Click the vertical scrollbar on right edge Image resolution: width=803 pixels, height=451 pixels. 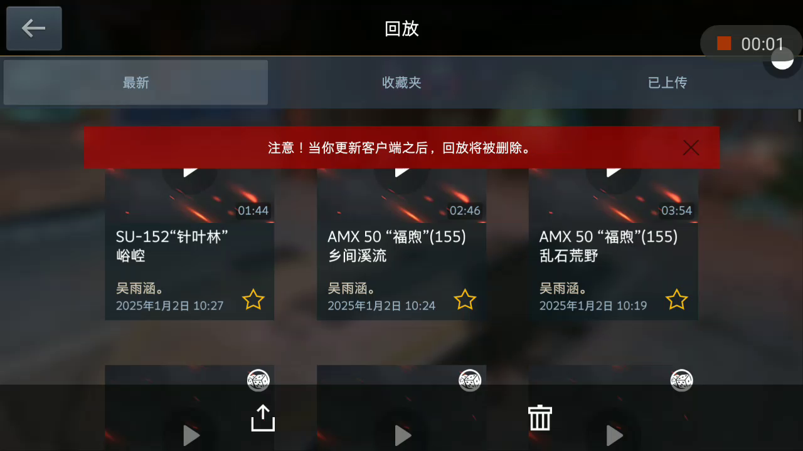pos(799,116)
